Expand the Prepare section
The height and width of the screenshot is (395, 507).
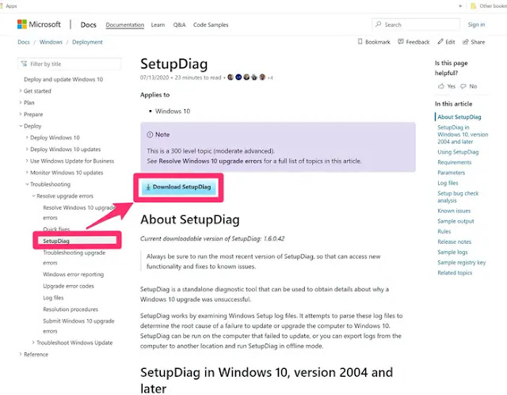tap(21, 114)
